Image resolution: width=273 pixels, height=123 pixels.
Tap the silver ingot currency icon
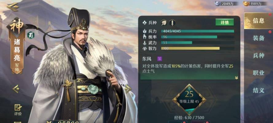218,3
